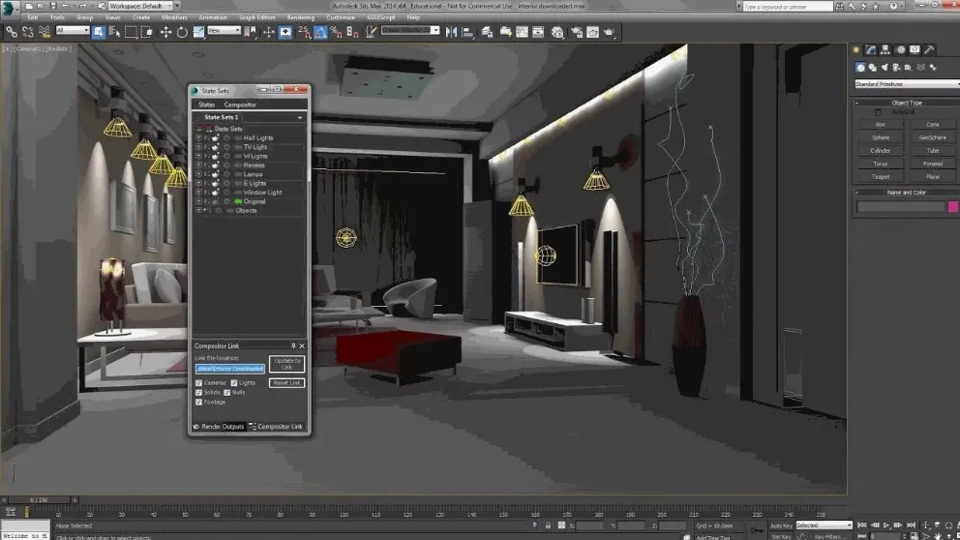Select the Move transform tool
Viewport: 960px width, 540px height.
click(165, 32)
